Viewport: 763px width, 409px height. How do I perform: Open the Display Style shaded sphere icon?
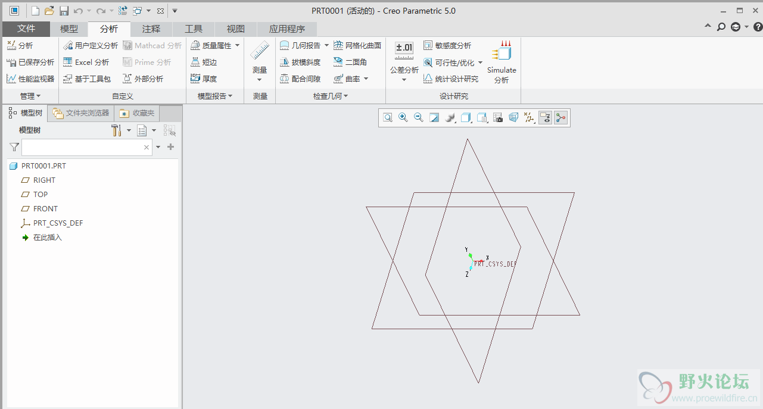pos(450,118)
